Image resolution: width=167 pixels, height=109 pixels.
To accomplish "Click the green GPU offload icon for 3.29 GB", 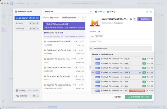I will coord(144,59).
